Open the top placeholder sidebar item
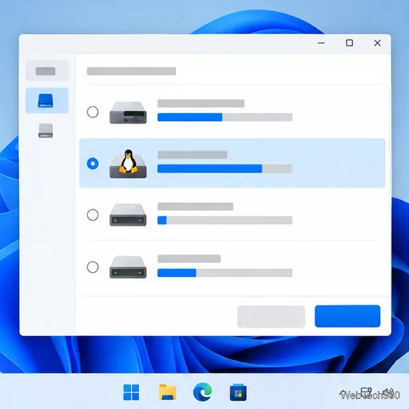The height and width of the screenshot is (409, 409). (47, 71)
